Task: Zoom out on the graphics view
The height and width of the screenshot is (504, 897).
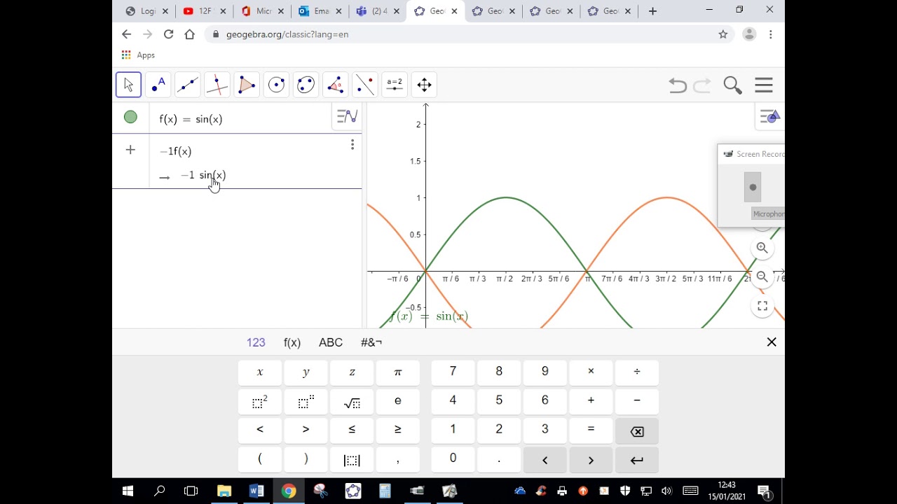Action: (762, 276)
